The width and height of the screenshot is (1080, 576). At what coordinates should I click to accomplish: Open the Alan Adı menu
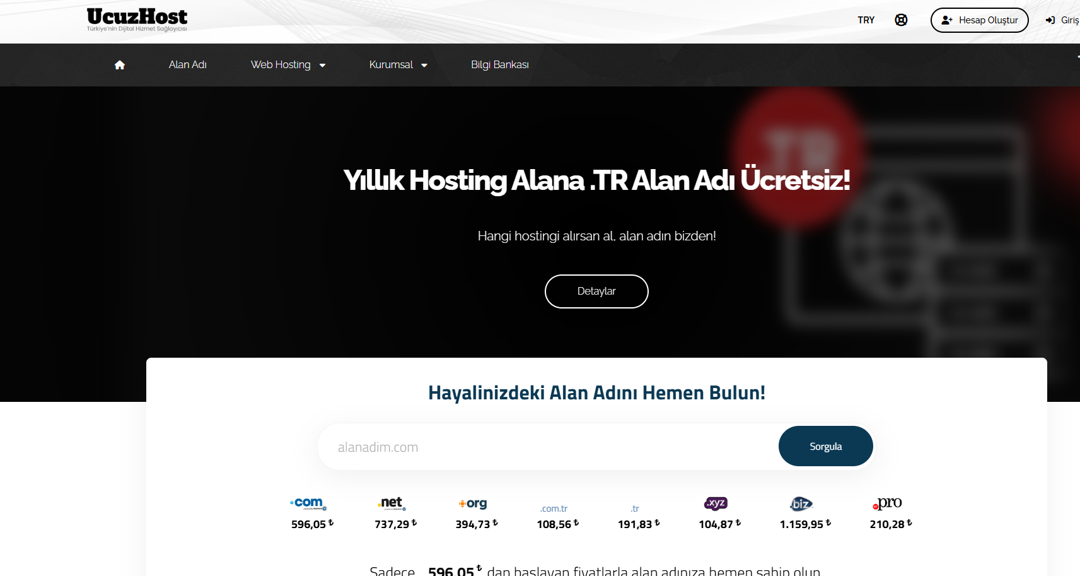[187, 64]
